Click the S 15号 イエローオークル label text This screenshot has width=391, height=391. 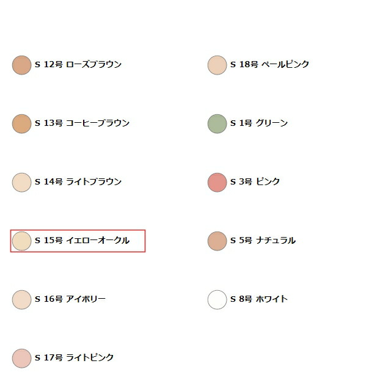point(82,241)
